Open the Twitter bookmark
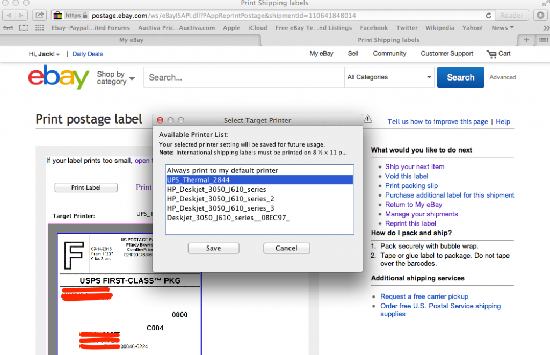Image resolution: width=550 pixels, height=355 pixels. point(407,28)
